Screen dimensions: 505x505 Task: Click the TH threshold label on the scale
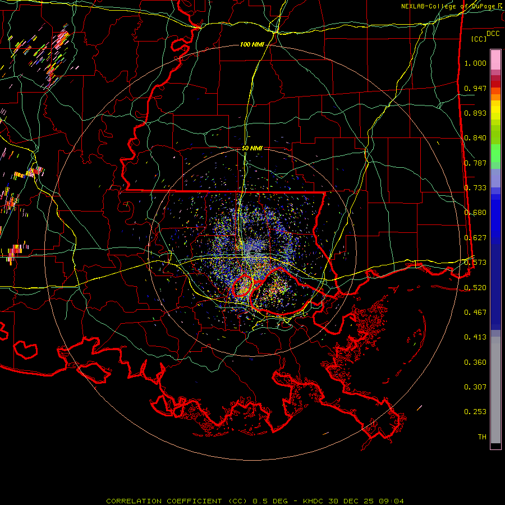(482, 437)
